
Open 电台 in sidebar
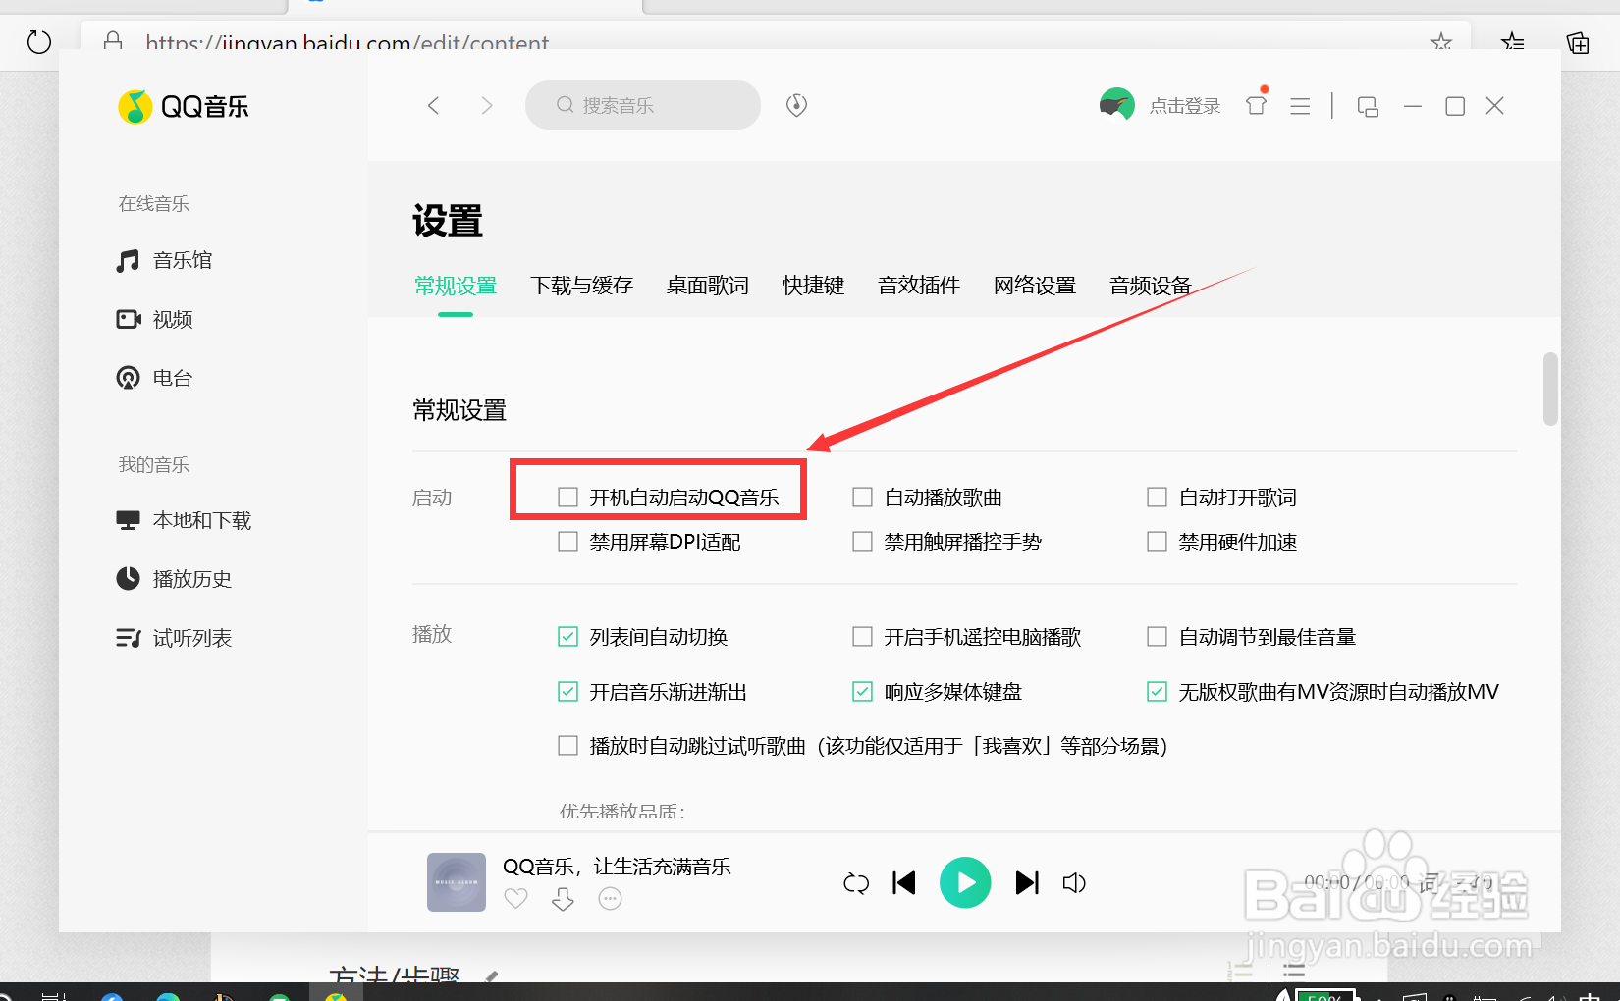pos(154,378)
